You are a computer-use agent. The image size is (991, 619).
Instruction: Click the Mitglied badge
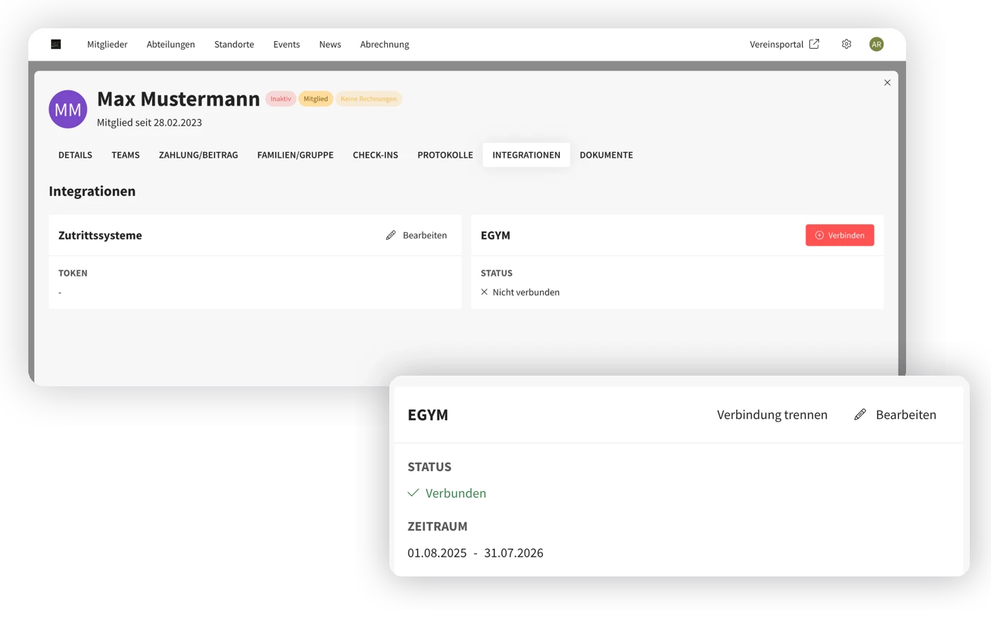tap(316, 99)
